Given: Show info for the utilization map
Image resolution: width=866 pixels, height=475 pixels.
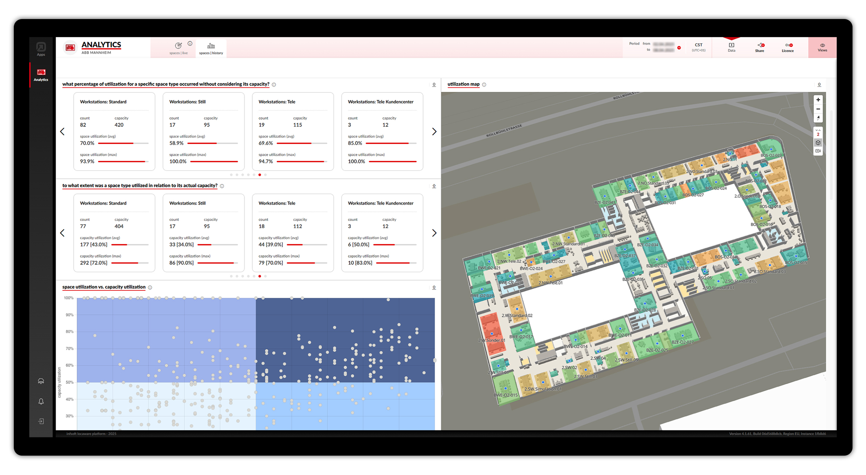Looking at the screenshot, I should pos(484,84).
